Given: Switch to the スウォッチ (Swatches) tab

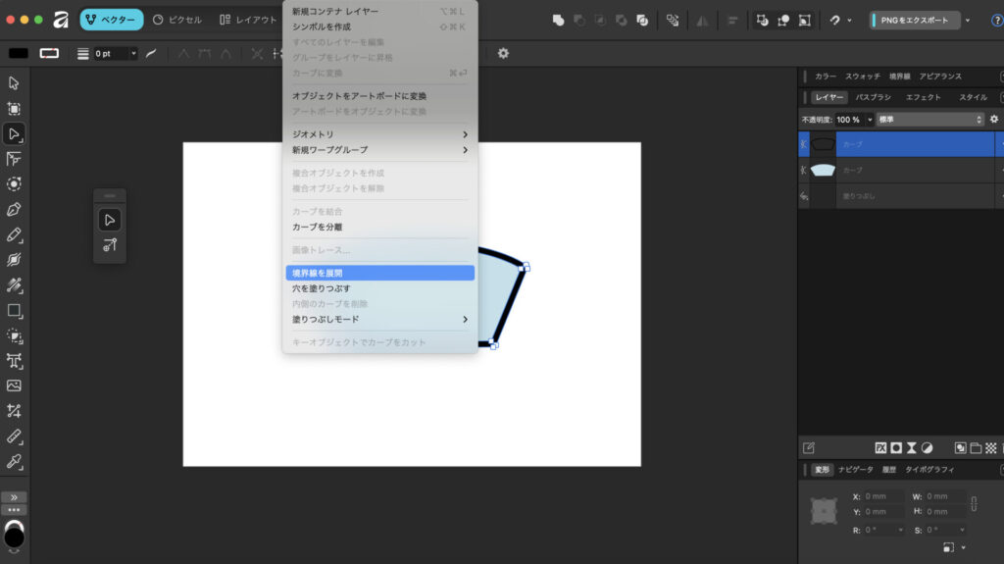Looking at the screenshot, I should [x=863, y=76].
